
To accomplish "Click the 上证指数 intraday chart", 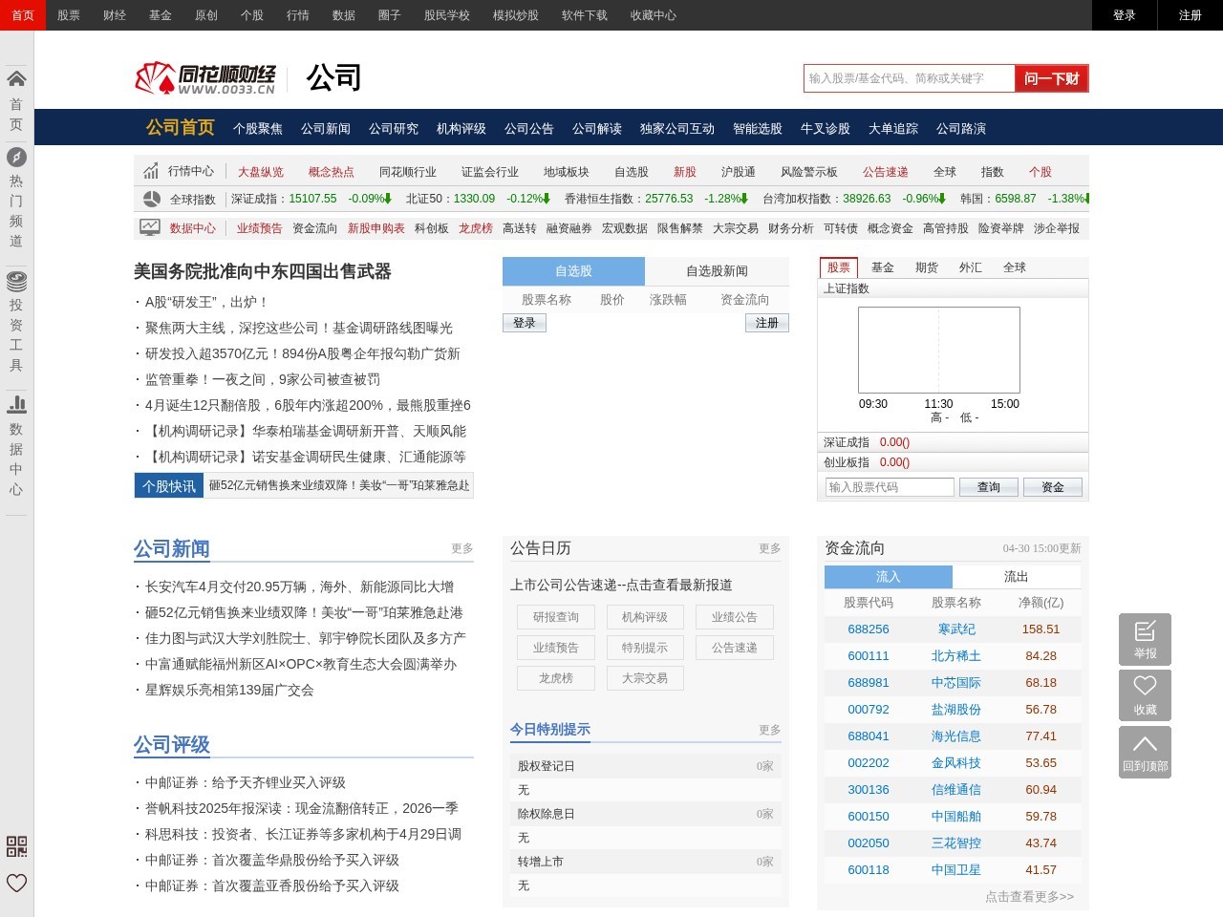I will pyautogui.click(x=939, y=350).
